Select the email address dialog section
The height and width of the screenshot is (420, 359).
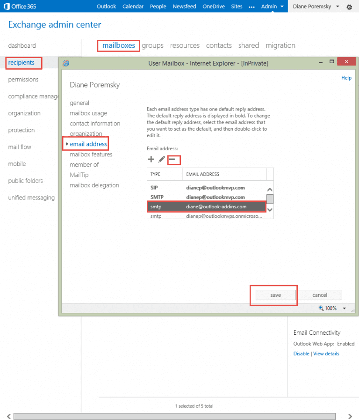[88, 144]
